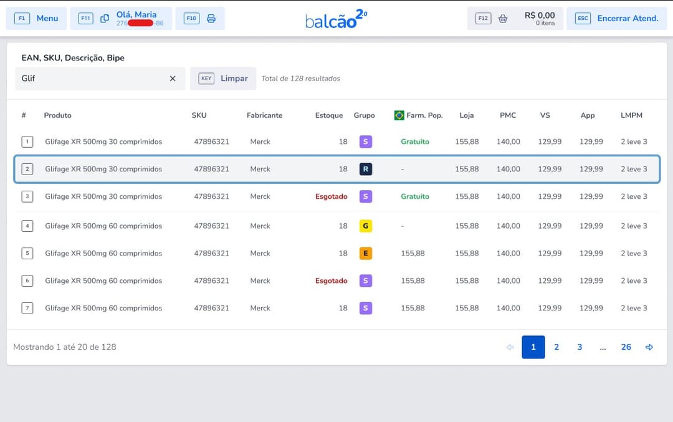Go to previous page with left arrow
673x422 pixels.
pyautogui.click(x=510, y=347)
